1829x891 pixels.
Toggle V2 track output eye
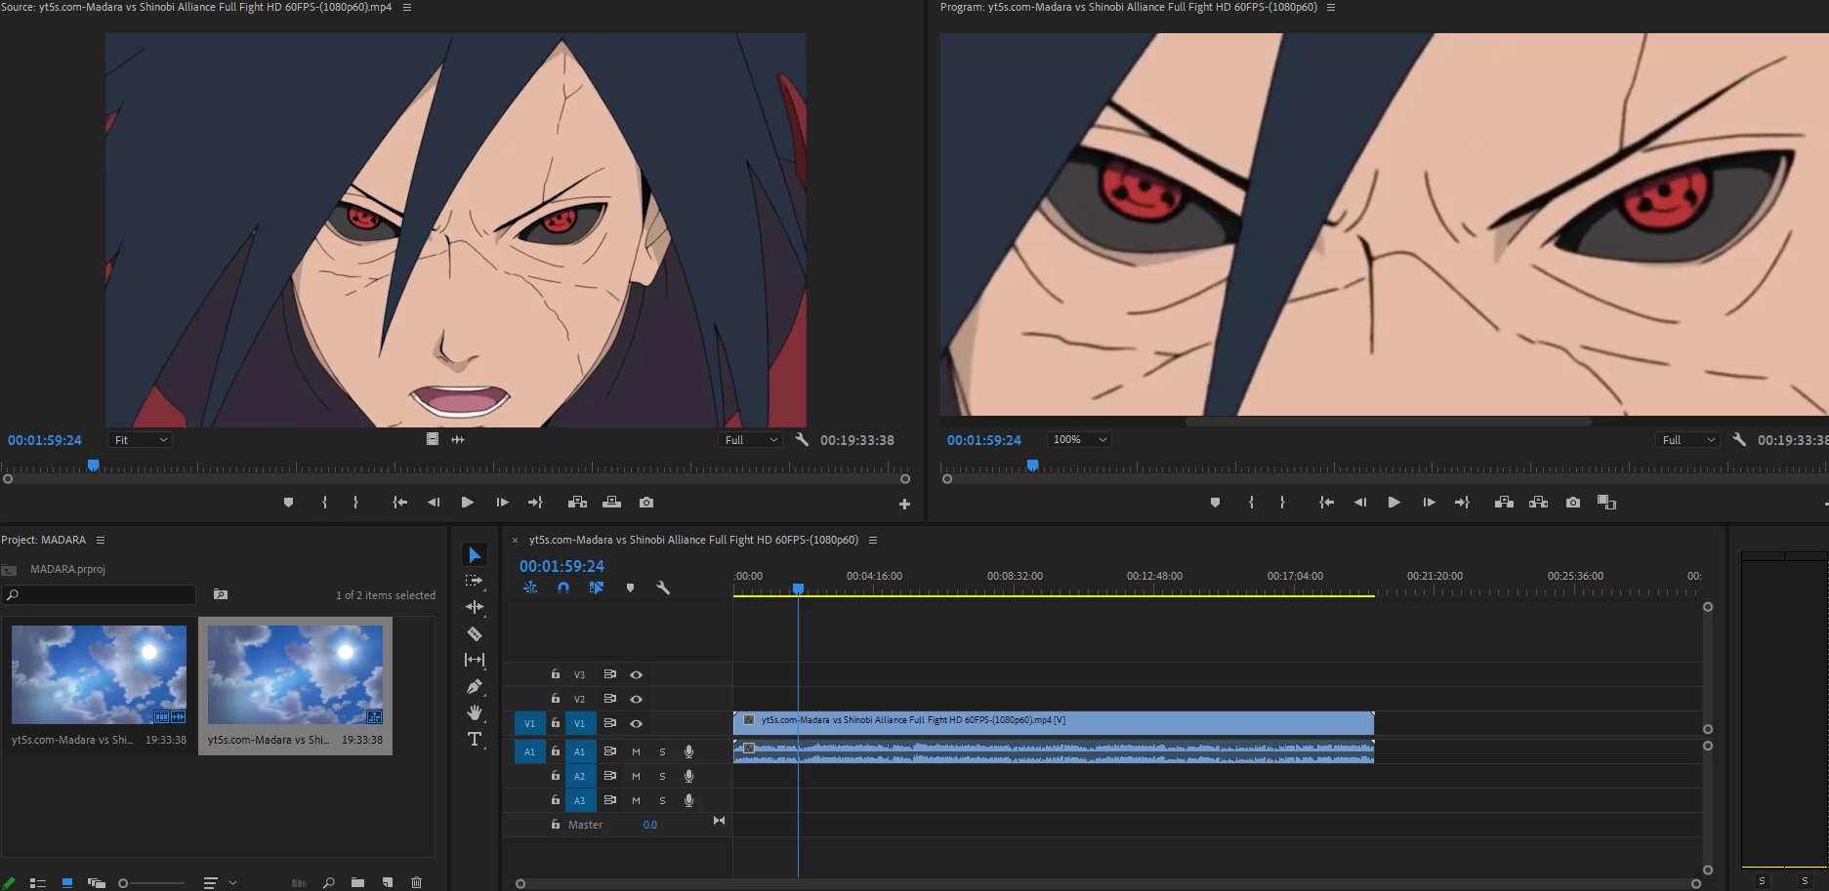pos(637,699)
